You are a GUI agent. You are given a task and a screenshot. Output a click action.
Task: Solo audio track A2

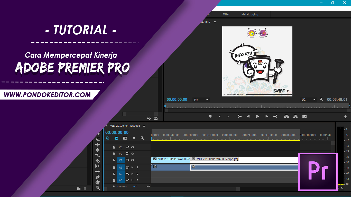point(137,174)
